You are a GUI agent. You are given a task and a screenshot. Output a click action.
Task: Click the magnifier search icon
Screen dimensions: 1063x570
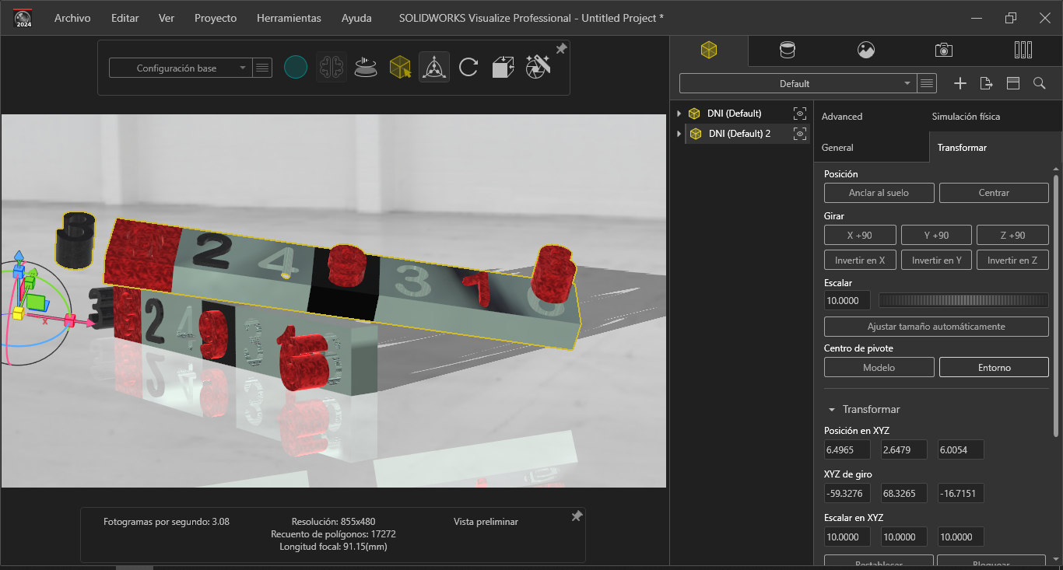click(x=1039, y=83)
